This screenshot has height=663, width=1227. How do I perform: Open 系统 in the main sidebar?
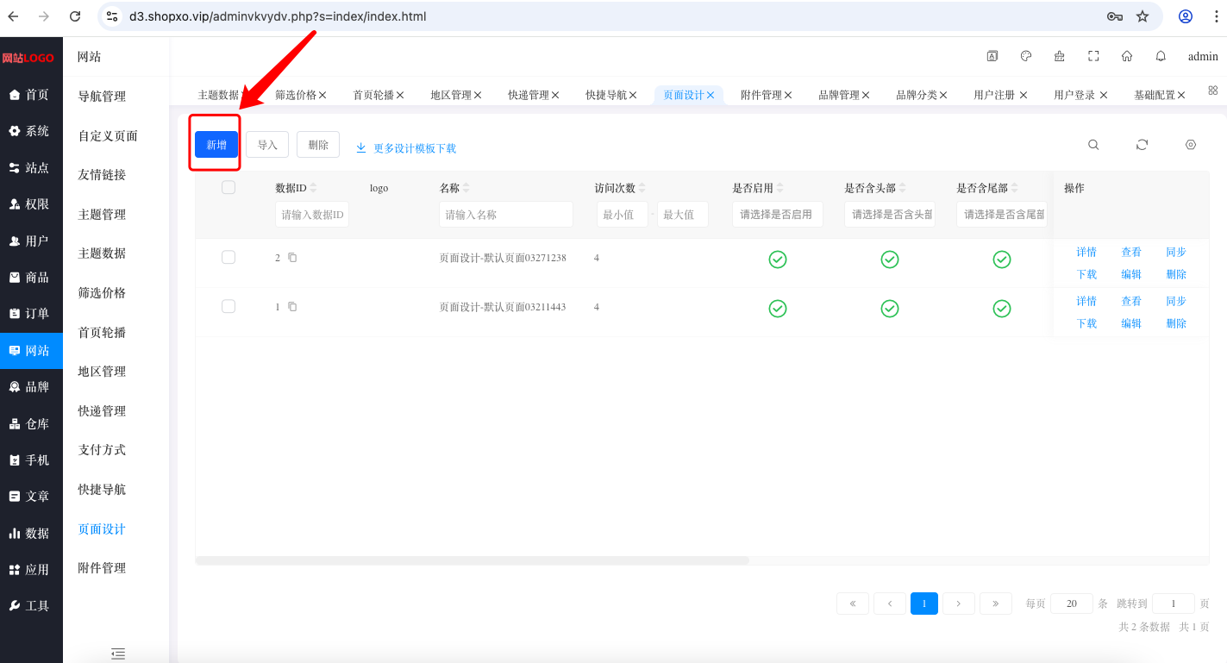point(31,131)
